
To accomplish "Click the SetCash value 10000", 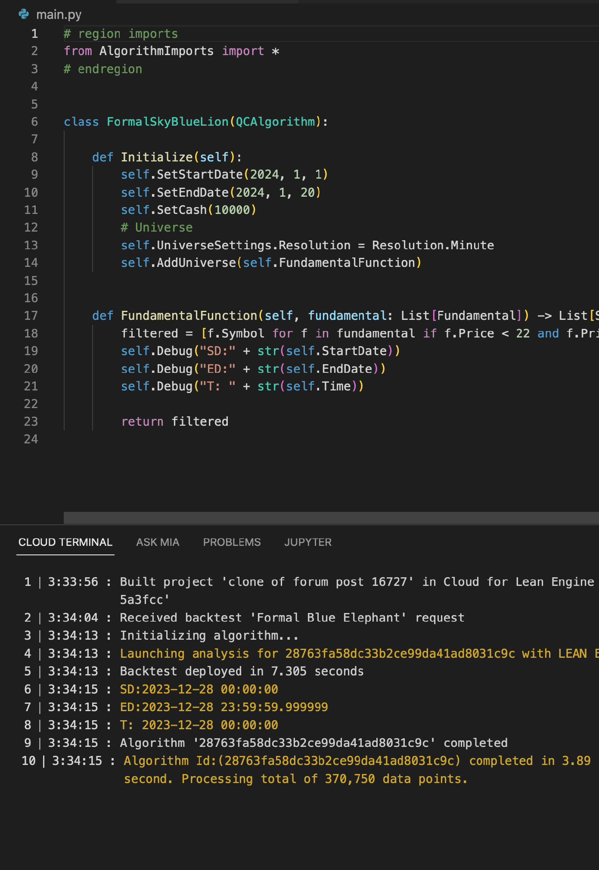I will [x=232, y=210].
